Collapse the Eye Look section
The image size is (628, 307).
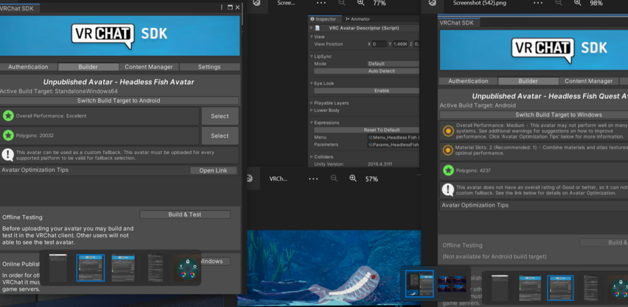(x=311, y=83)
